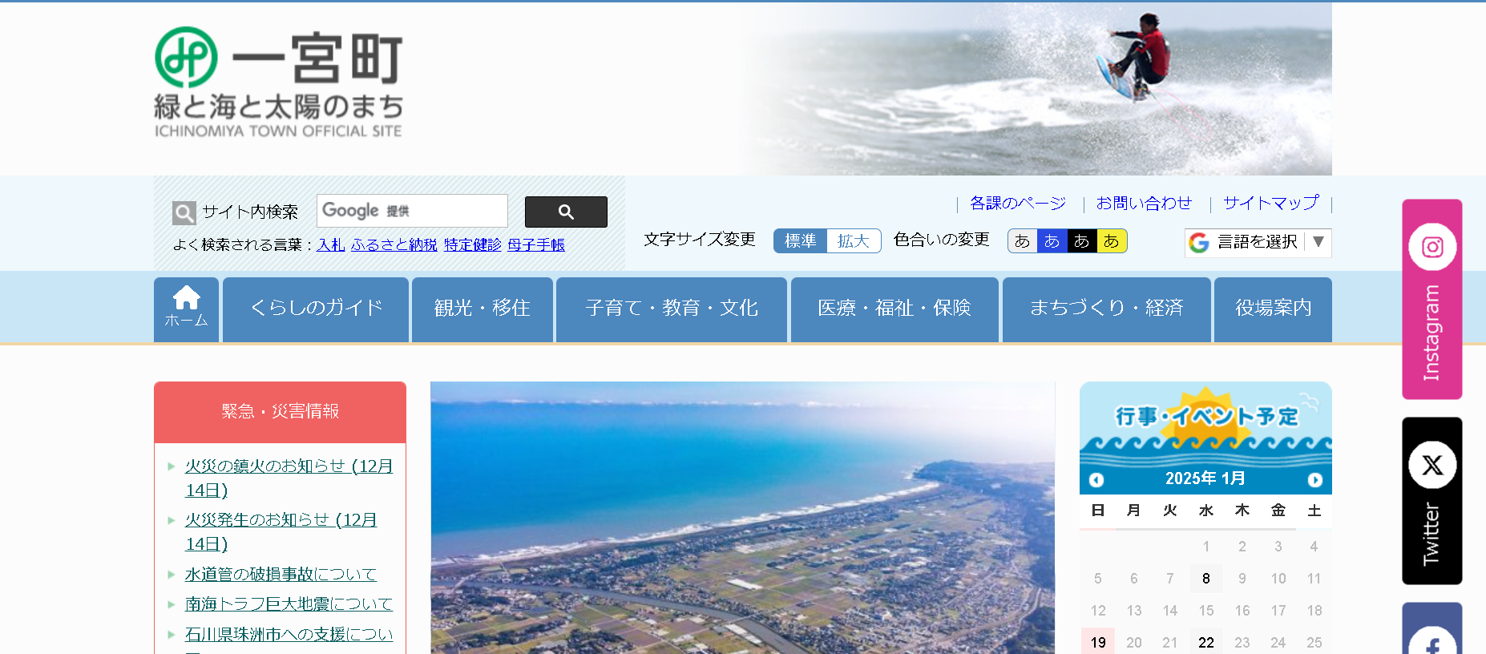Click the aerial coastline slideshow image

click(x=742, y=518)
